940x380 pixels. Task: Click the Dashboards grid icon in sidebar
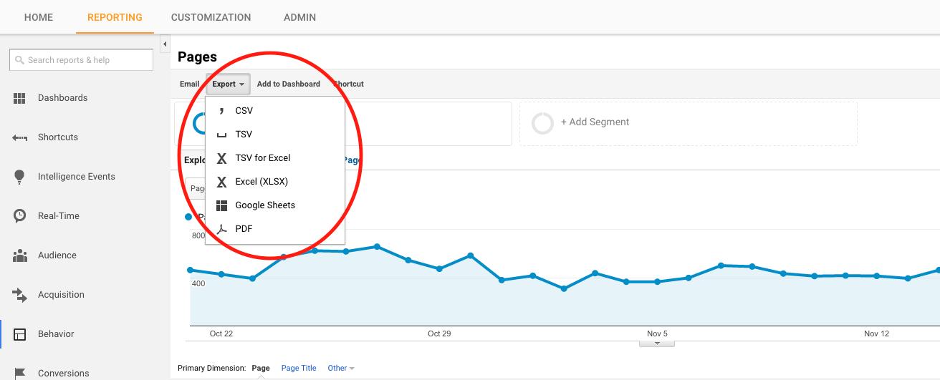point(20,98)
